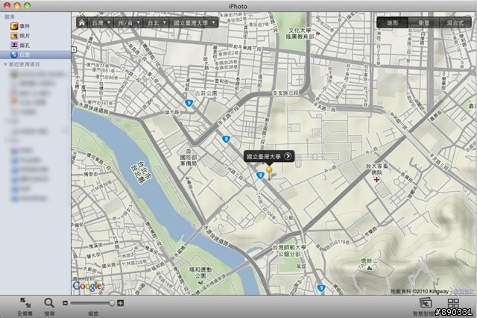The width and height of the screenshot is (477, 318).
Task: Click the 縮放 zoom slider knob
Action: 112,303
